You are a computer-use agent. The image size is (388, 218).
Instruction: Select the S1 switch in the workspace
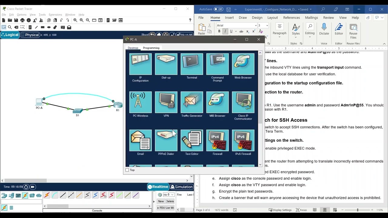[78, 111]
